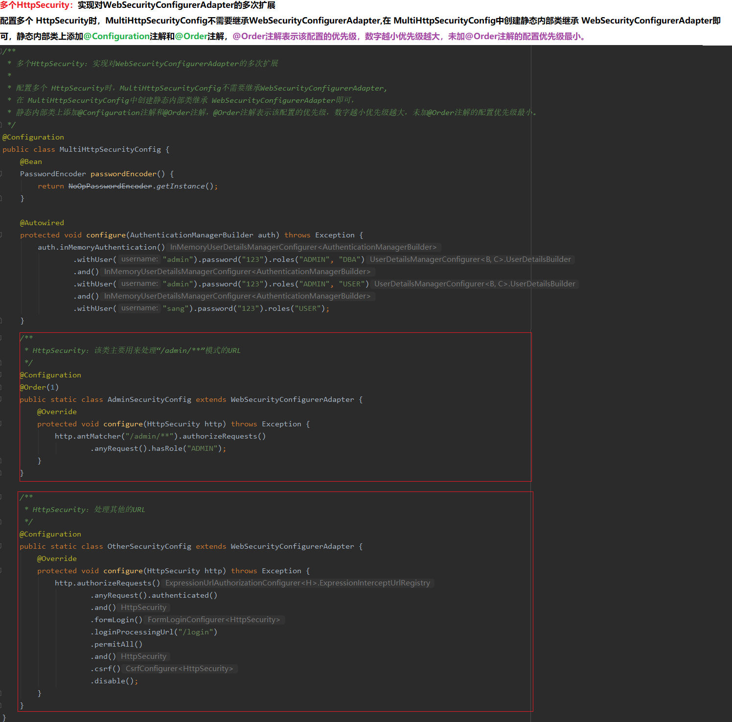732x722 pixels.
Task: Click the "DBA" role string
Action: 349,259
